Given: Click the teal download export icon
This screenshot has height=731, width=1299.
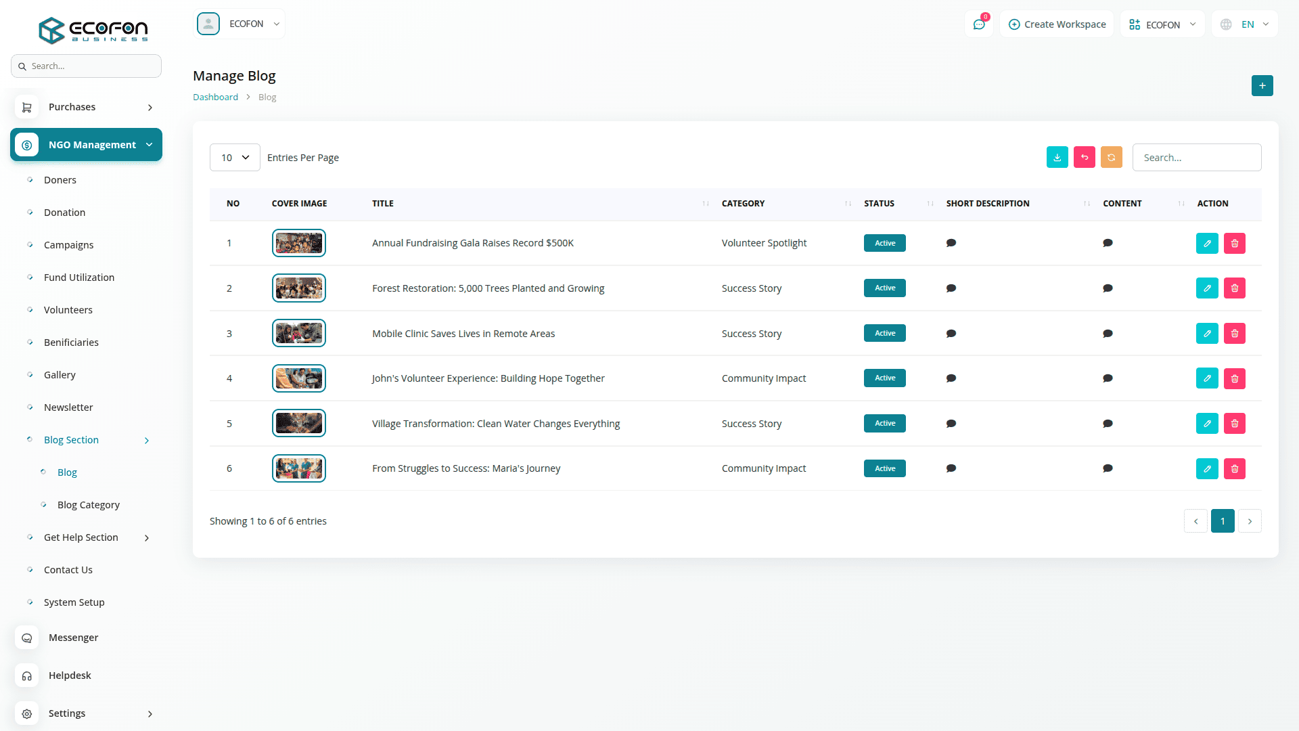Looking at the screenshot, I should (1057, 157).
